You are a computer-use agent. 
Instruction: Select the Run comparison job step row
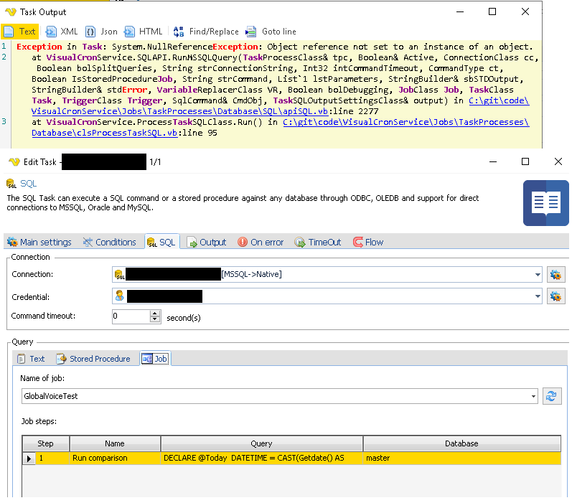coord(100,458)
